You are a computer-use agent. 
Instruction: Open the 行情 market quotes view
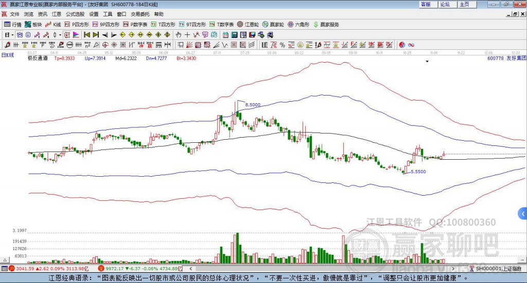[x=13, y=25]
